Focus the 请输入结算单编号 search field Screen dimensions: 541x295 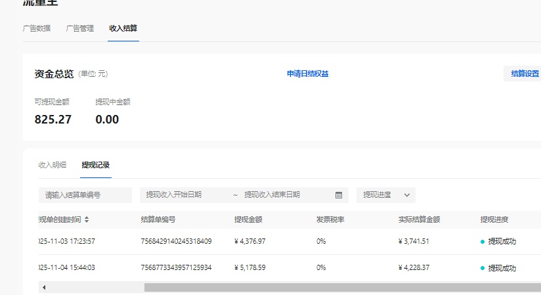84,195
